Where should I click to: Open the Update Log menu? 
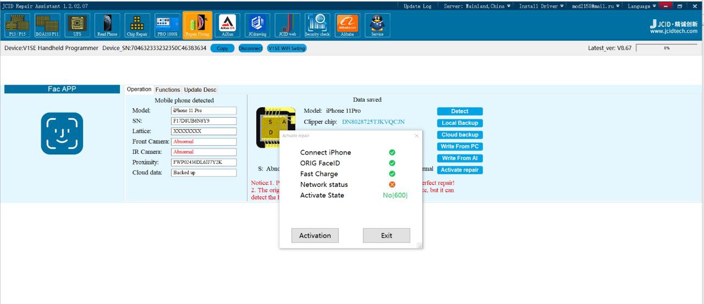coord(417,6)
